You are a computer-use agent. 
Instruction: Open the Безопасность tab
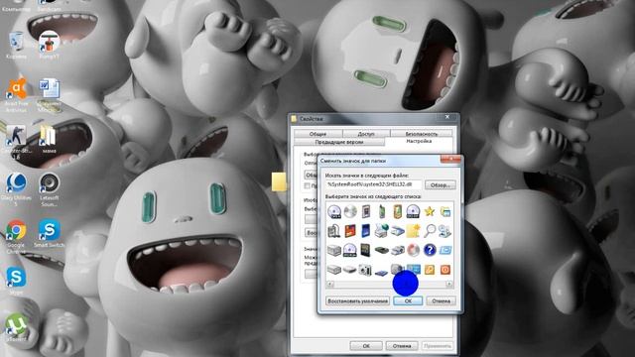(421, 134)
